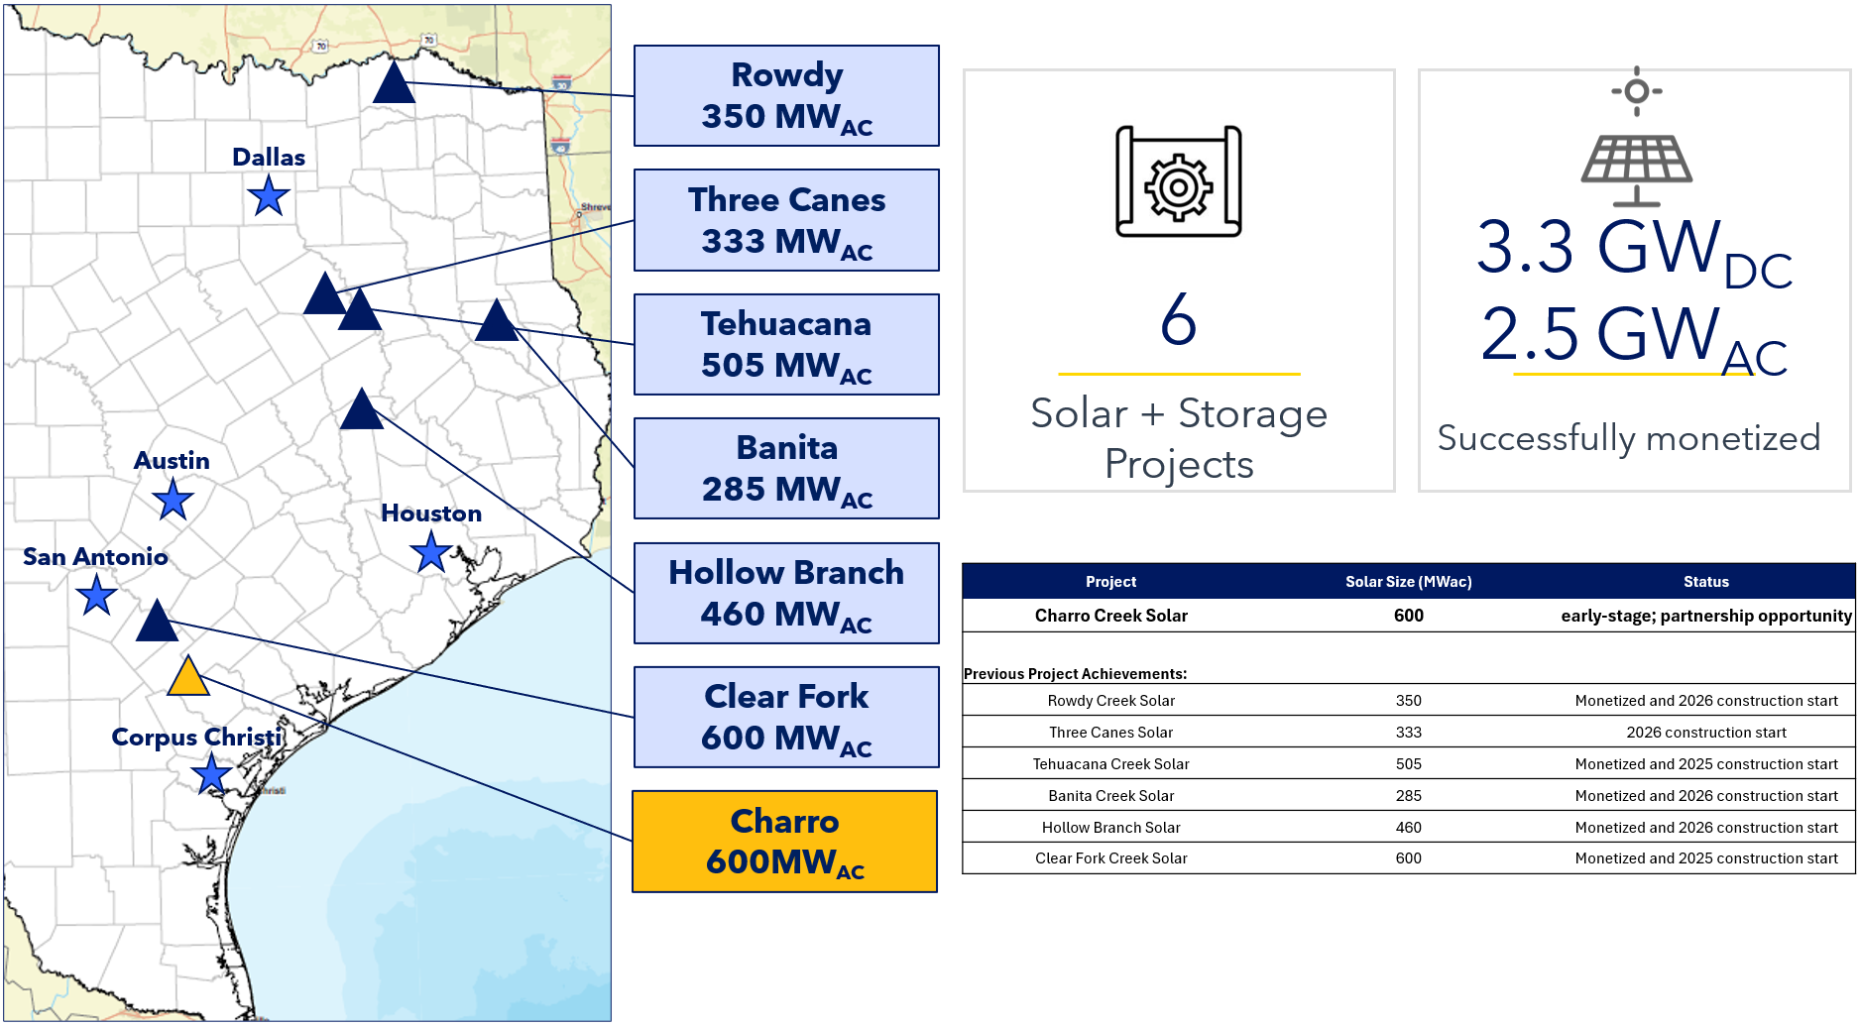Image resolution: width=1860 pixels, height=1027 pixels.
Task: Click the San Antonio star marker
Action: point(97,595)
